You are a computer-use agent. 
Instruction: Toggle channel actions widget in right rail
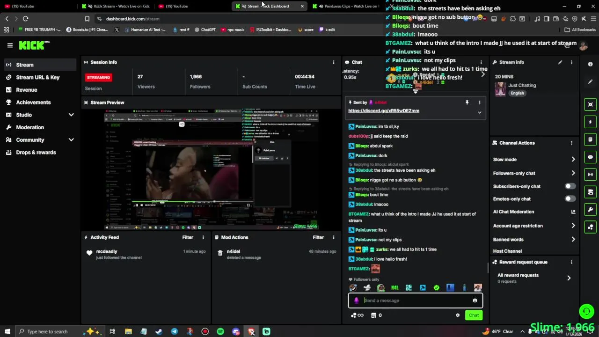point(590,192)
